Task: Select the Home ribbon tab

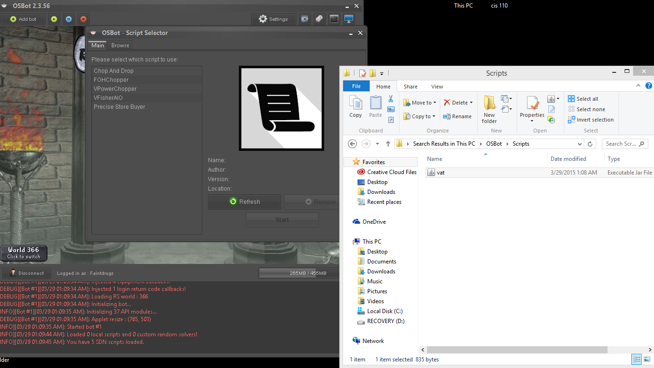Action: [x=383, y=87]
